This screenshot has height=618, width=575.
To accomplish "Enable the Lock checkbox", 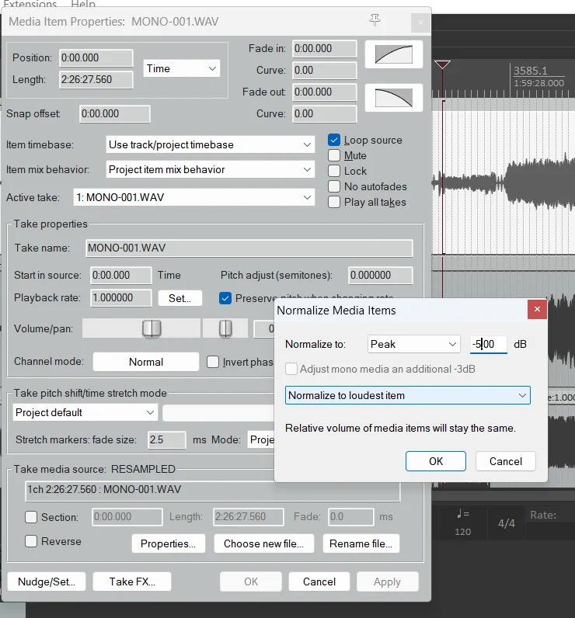I will point(333,171).
